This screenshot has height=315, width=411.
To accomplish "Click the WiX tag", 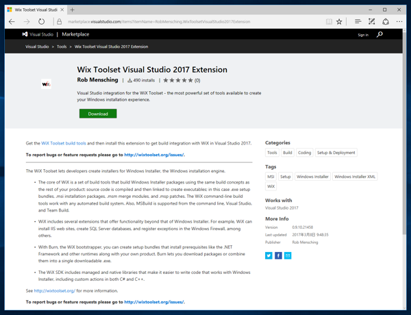I will click(x=271, y=186).
